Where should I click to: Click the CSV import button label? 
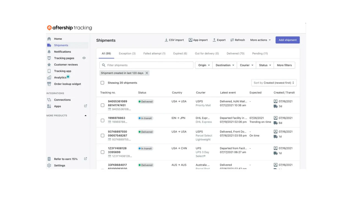[176, 40]
